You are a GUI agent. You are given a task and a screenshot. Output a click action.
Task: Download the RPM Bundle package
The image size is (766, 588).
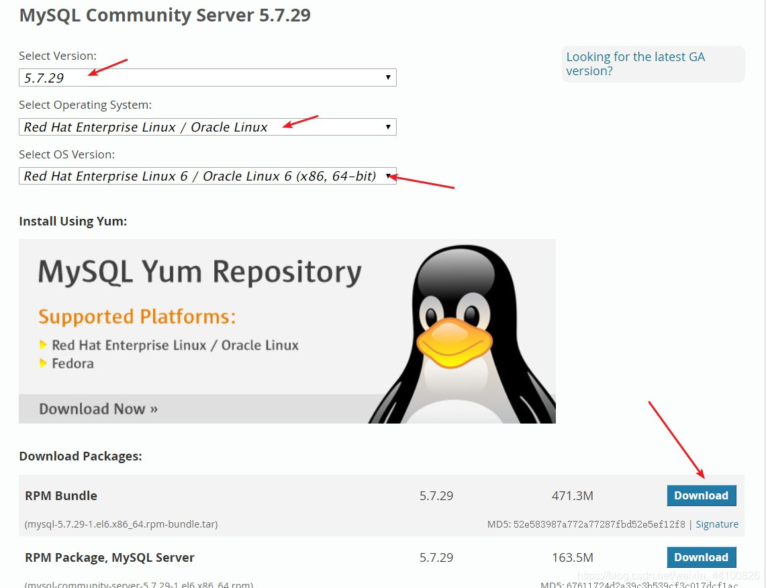point(701,495)
